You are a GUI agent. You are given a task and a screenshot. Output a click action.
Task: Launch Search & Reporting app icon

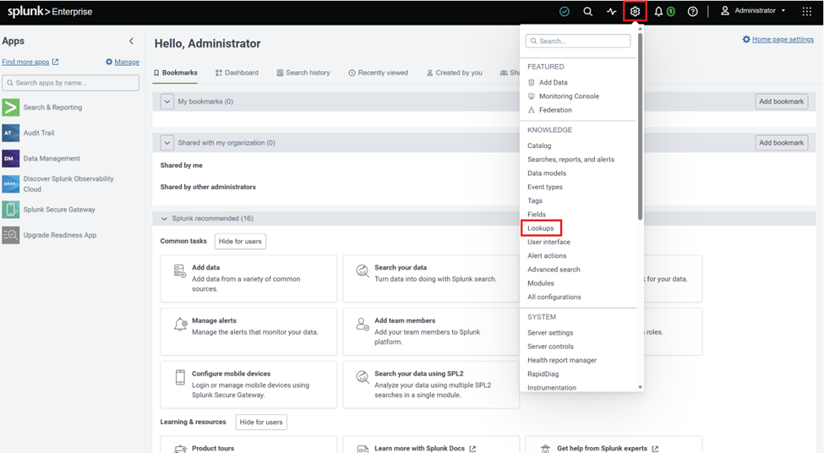click(x=10, y=107)
